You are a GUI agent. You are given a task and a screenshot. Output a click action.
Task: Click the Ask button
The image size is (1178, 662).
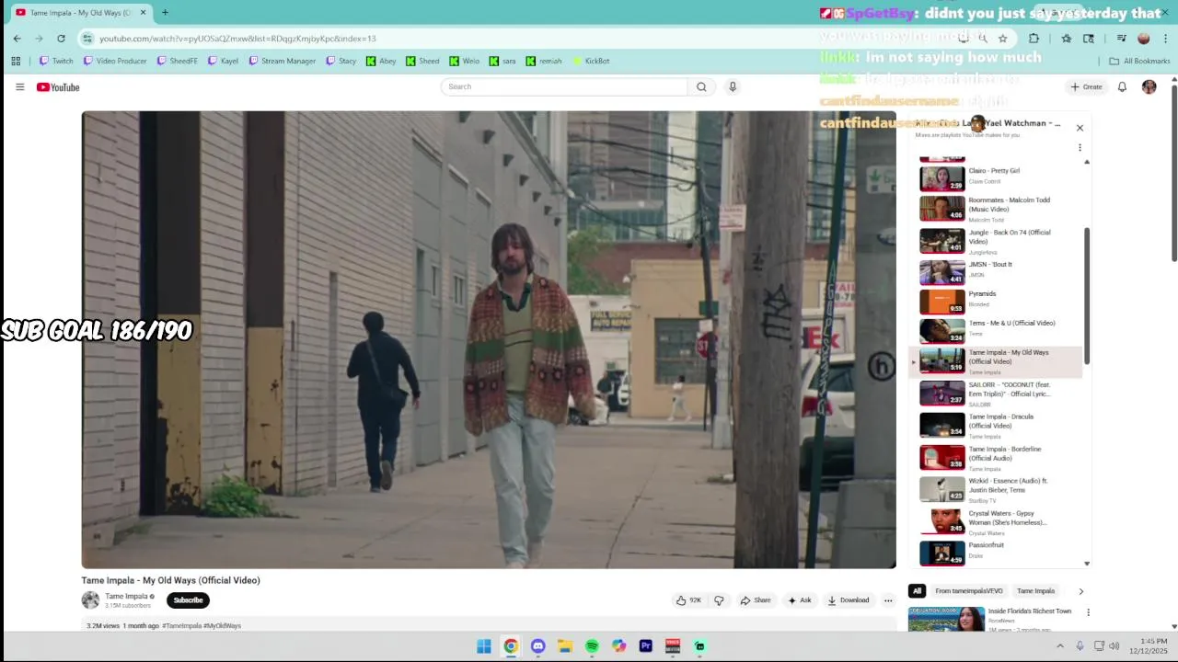click(800, 600)
